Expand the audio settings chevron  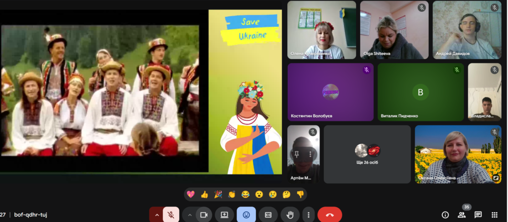pos(157,215)
